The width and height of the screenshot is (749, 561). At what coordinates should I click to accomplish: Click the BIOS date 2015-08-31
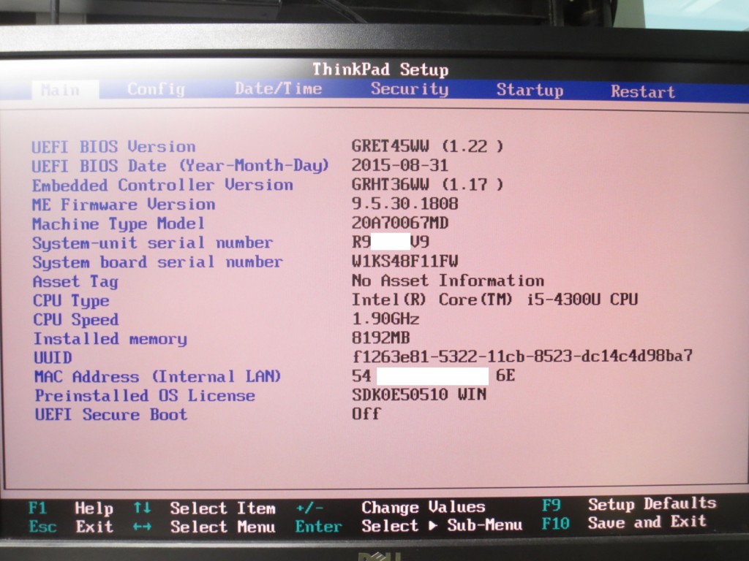400,165
